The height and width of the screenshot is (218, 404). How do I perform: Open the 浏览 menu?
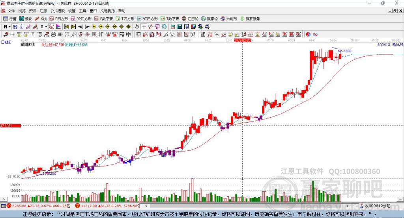point(22,11)
